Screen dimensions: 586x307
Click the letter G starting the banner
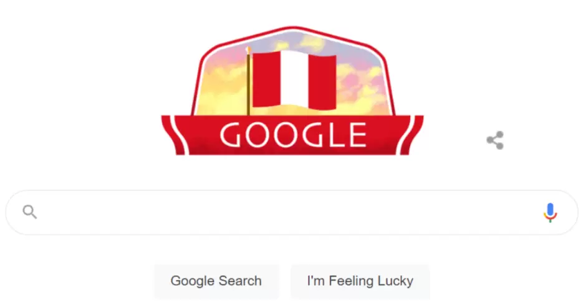[x=231, y=135]
